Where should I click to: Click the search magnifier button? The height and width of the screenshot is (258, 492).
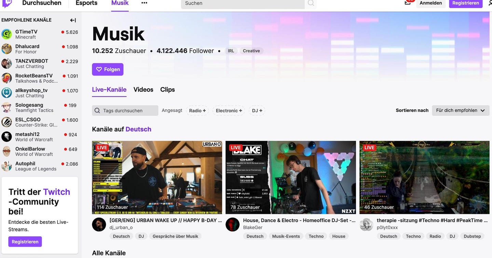pyautogui.click(x=311, y=3)
